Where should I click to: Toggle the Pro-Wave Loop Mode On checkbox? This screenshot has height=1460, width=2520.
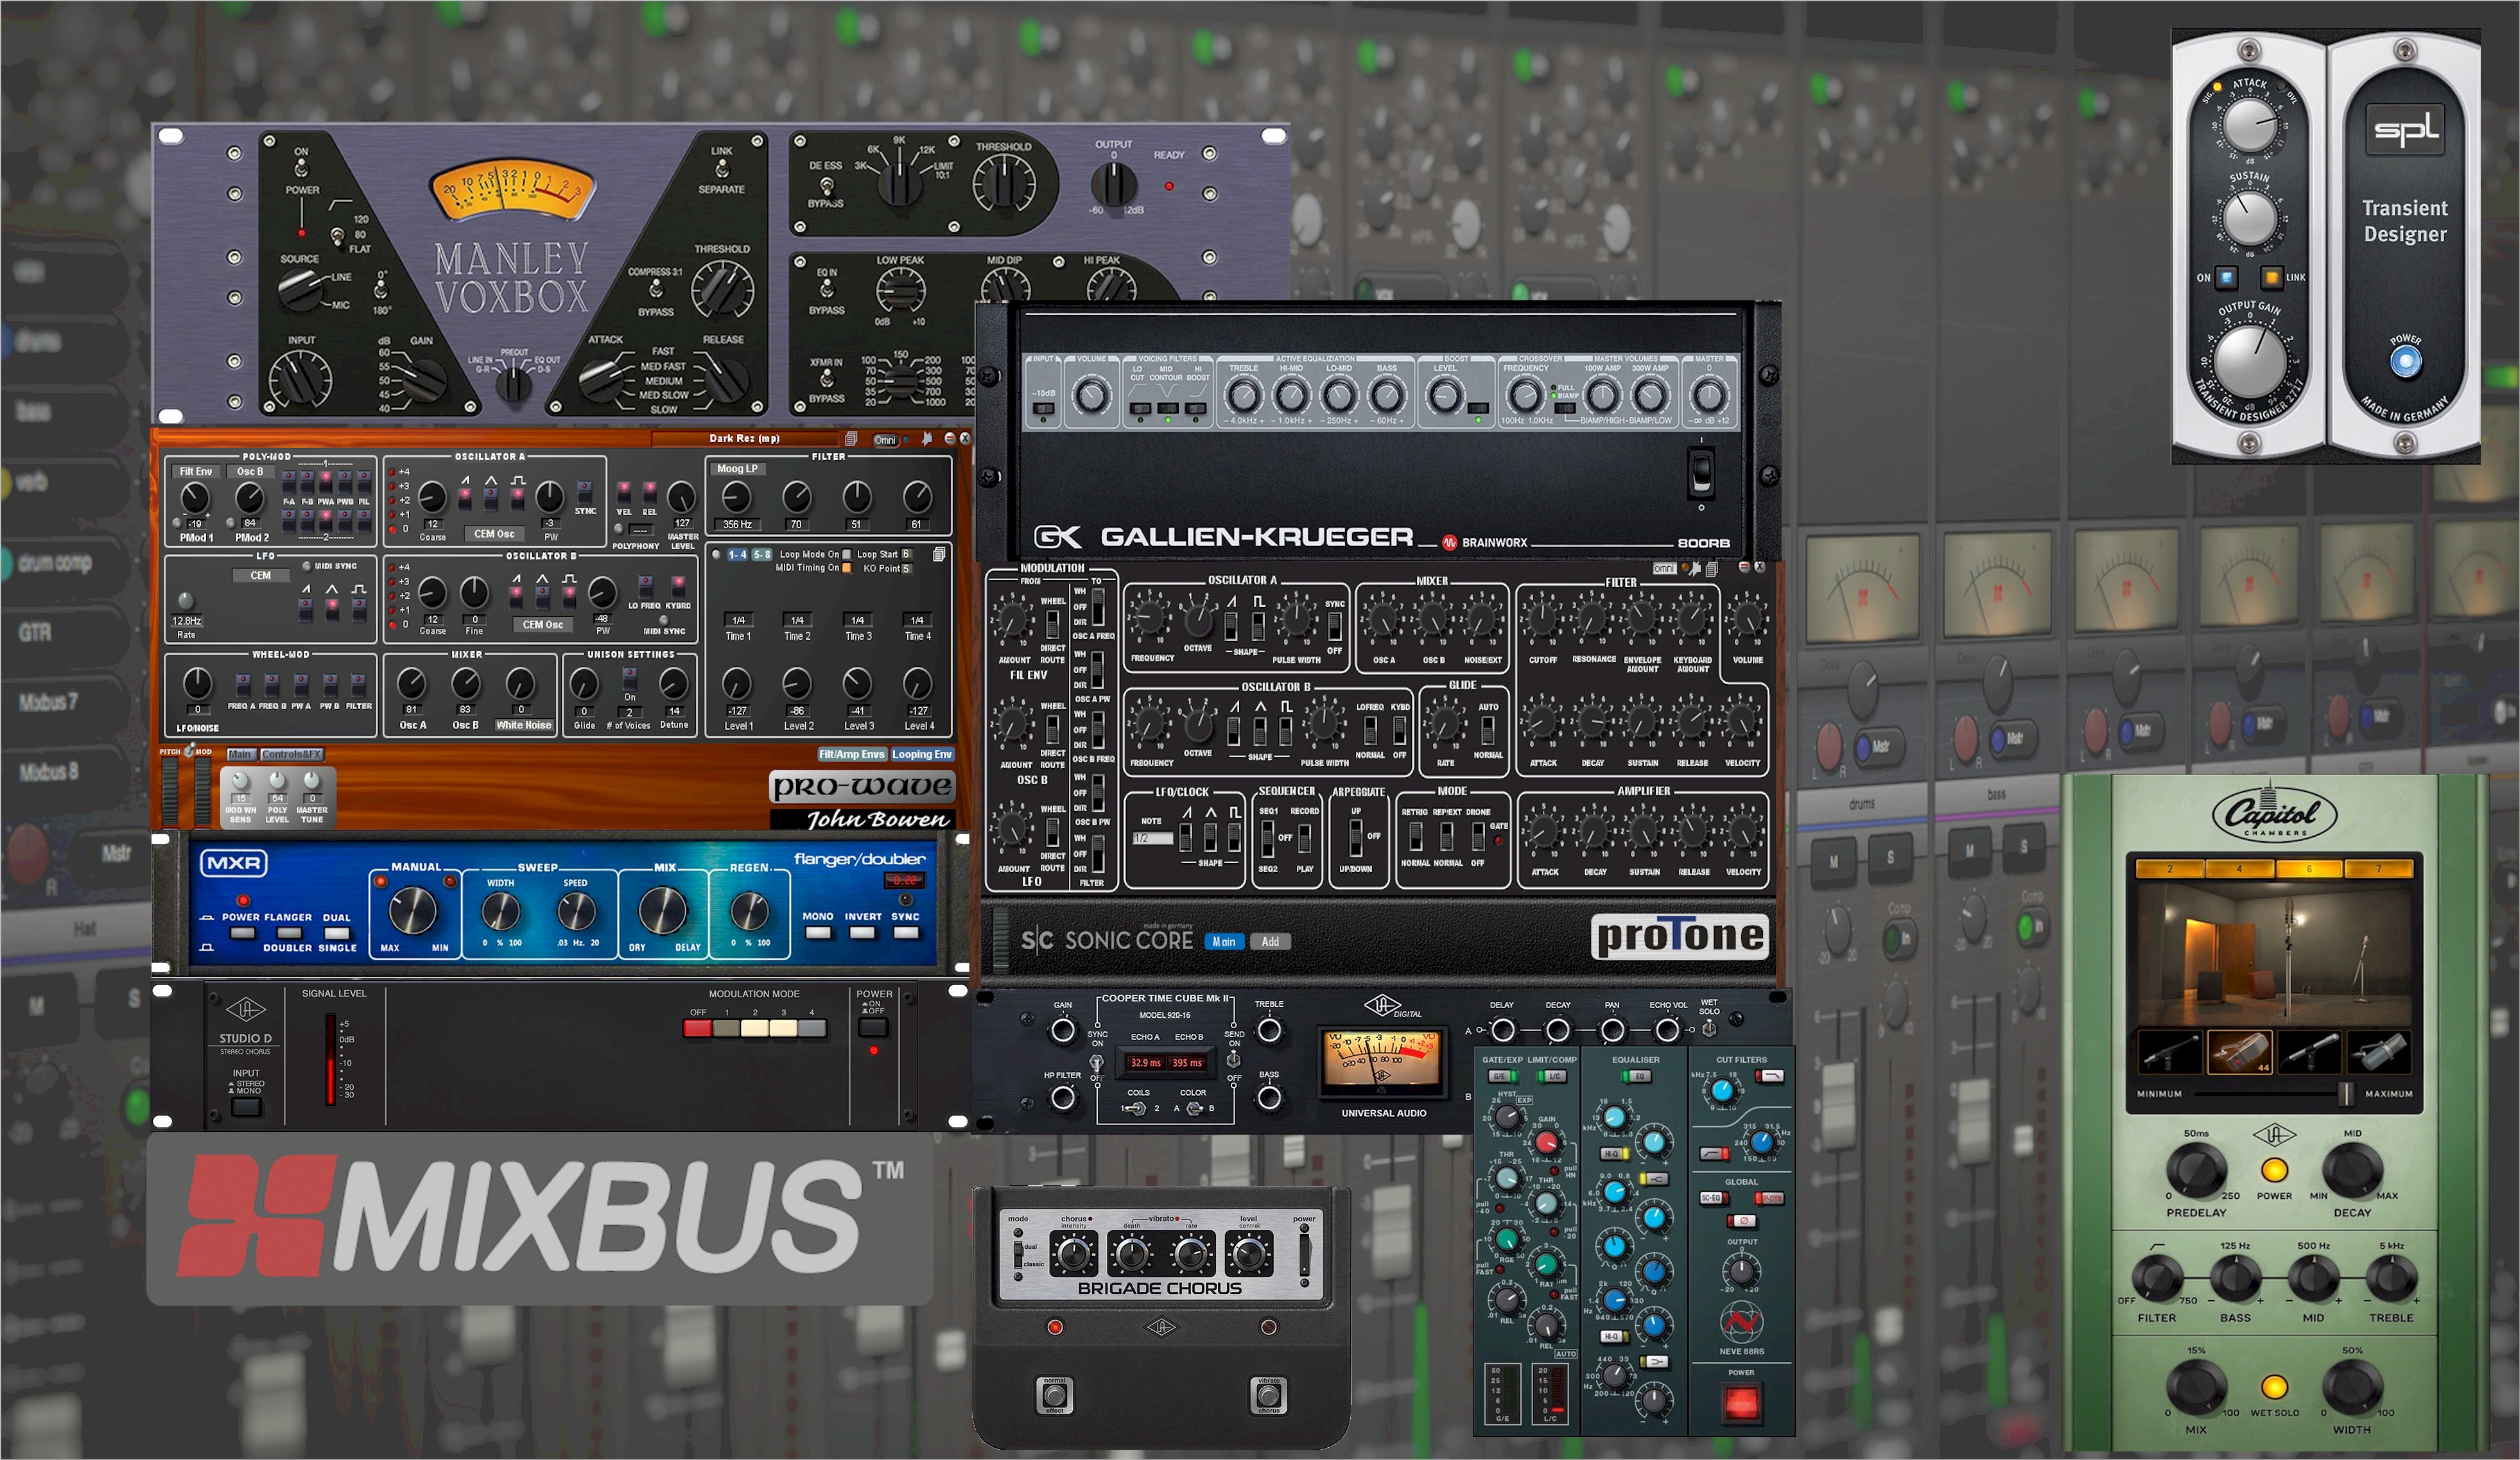coord(847,554)
